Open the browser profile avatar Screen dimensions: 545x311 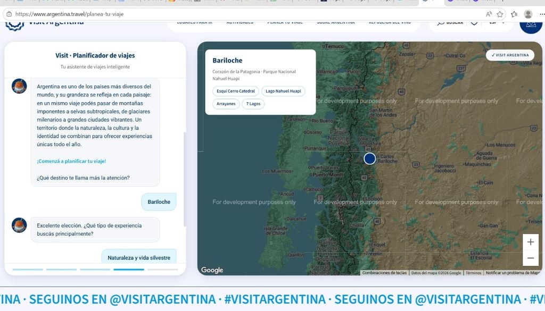point(528,14)
